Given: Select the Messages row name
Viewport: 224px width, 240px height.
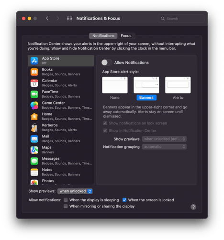Looking at the screenshot, I should click(x=51, y=158).
